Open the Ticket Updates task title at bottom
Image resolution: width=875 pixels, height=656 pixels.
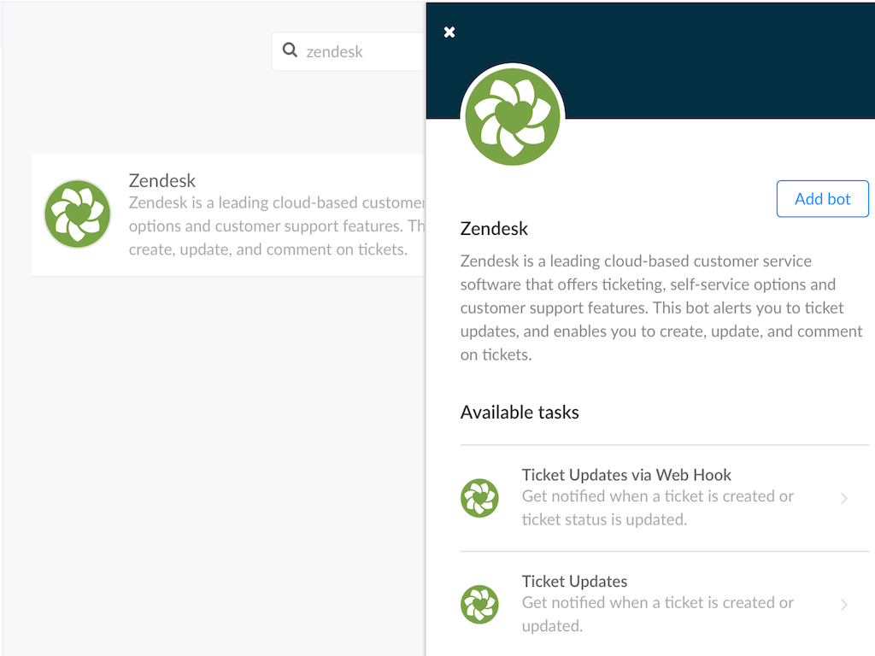click(x=574, y=582)
